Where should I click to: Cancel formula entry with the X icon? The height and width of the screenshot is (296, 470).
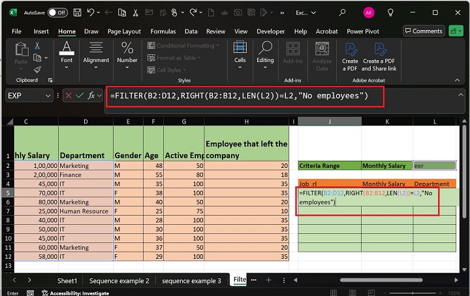click(68, 96)
